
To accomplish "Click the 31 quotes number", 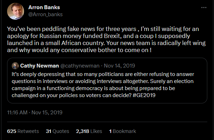I will coord(48,131).
